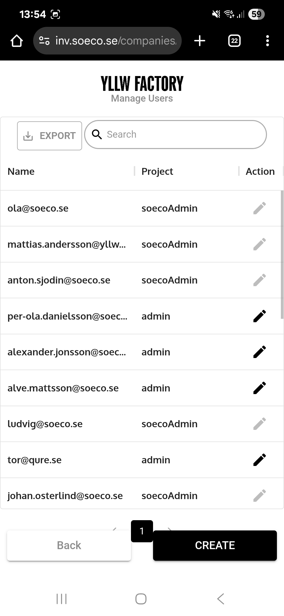Viewport: 284px width, 616px height.
Task: Click edit pencil for alve.mattsson@soeco.se
Action: pyautogui.click(x=260, y=388)
